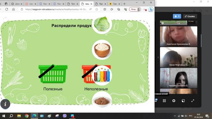Select the third participant's video tile (Евгения)
212x119 pixels.
(x=179, y=78)
